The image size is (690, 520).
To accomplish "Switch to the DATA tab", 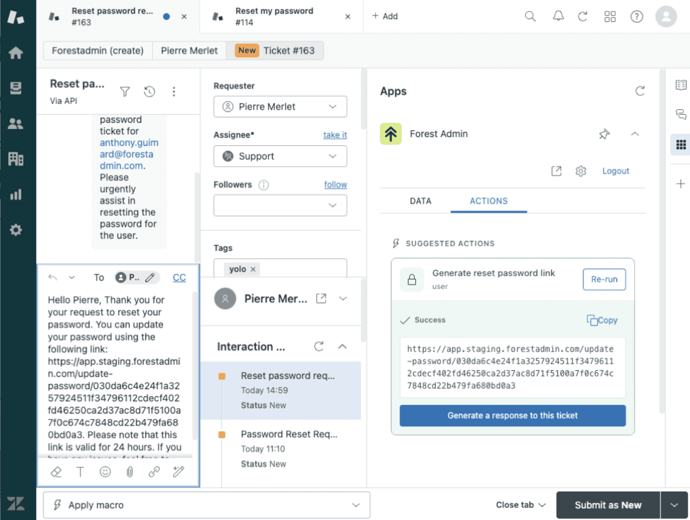I will pos(420,201).
